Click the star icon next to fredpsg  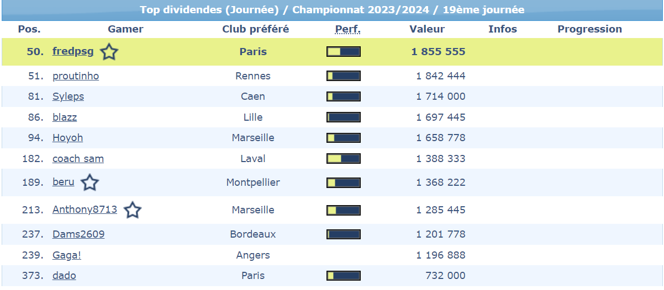(x=109, y=52)
